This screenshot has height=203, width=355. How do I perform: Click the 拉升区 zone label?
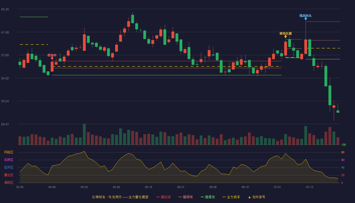(9, 167)
